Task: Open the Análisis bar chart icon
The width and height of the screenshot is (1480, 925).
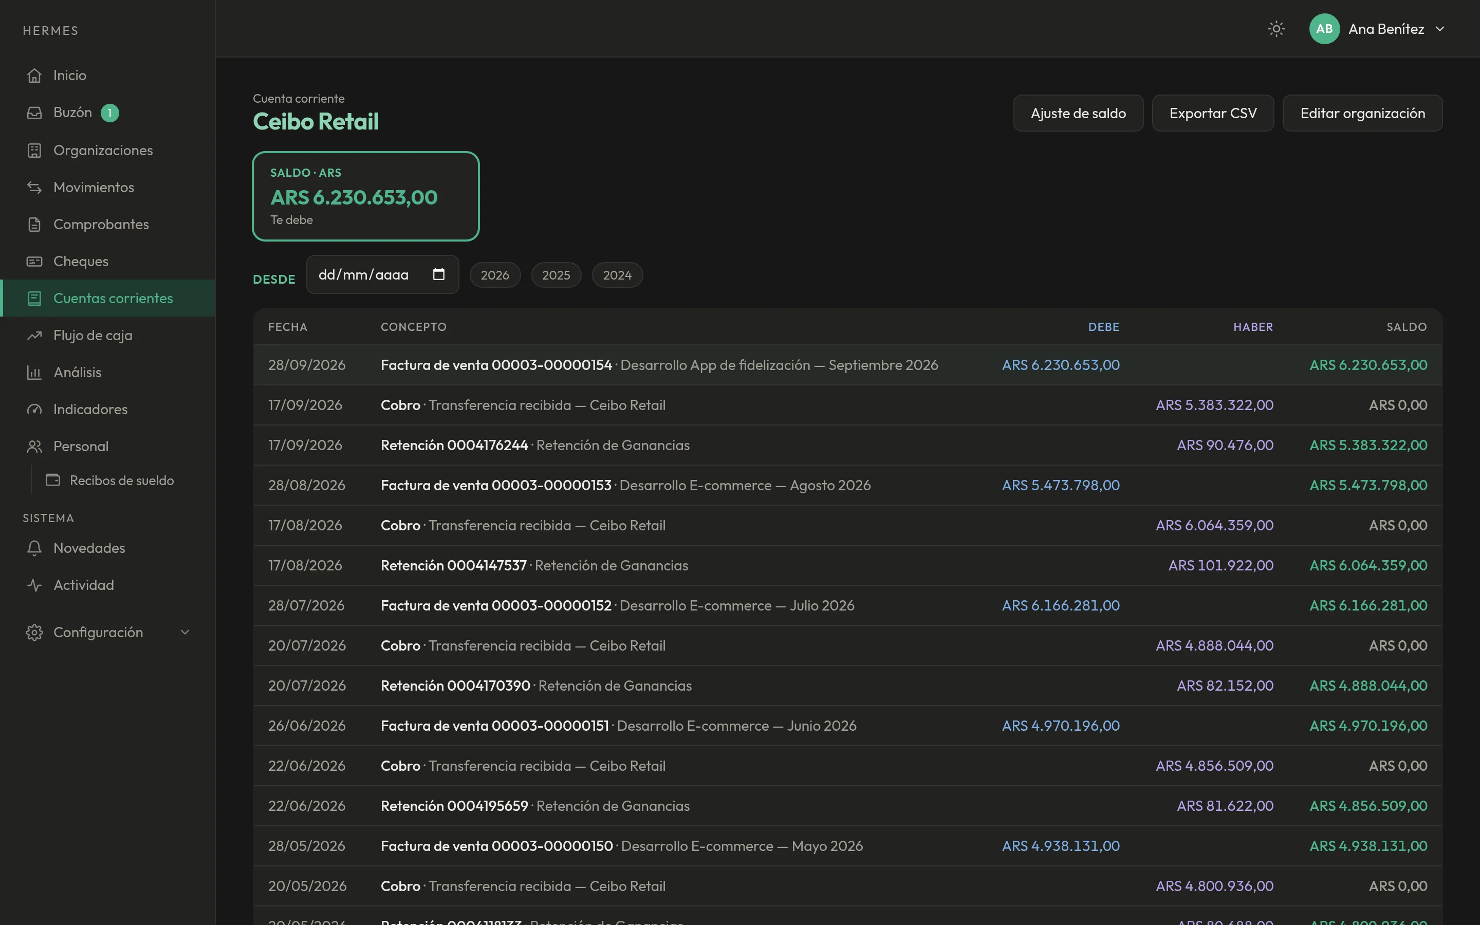Action: [x=34, y=372]
